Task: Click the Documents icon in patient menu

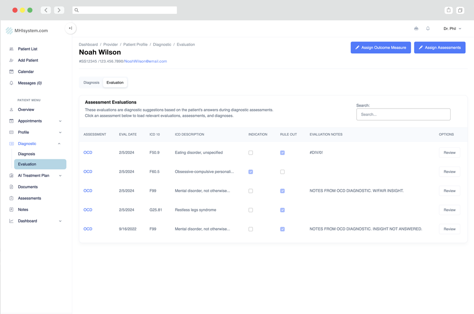Action: click(11, 187)
